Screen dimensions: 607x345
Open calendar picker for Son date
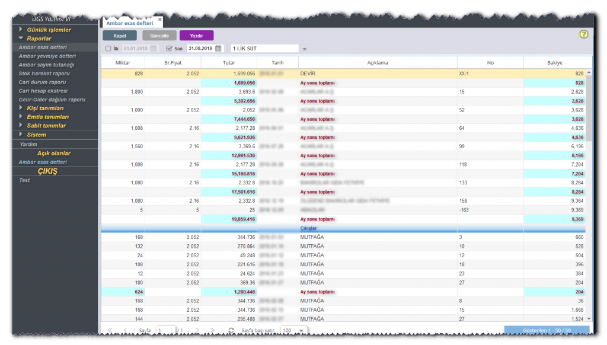(218, 49)
